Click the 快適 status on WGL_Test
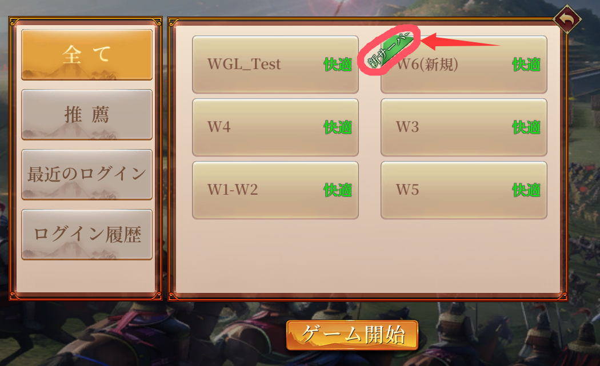Viewport: 600px width, 366px height. coord(338,65)
